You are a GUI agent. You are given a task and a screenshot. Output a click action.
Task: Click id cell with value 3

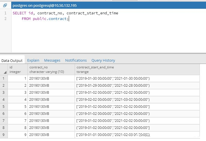pyautogui.click(x=18, y=93)
